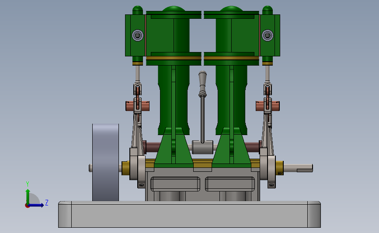This screenshot has height=233, width=379.
Task: Select the keyed crankshaft end on the right
Action: (298, 168)
